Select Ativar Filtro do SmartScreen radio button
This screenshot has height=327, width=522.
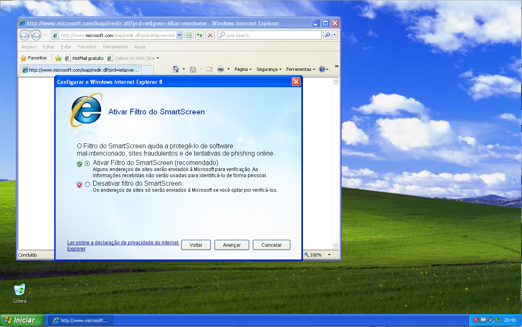click(x=88, y=164)
